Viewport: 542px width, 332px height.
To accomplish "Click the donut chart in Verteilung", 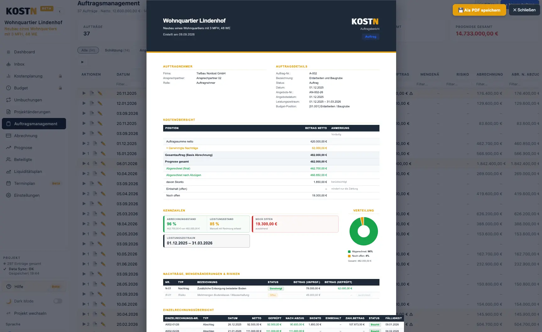I will point(364,231).
